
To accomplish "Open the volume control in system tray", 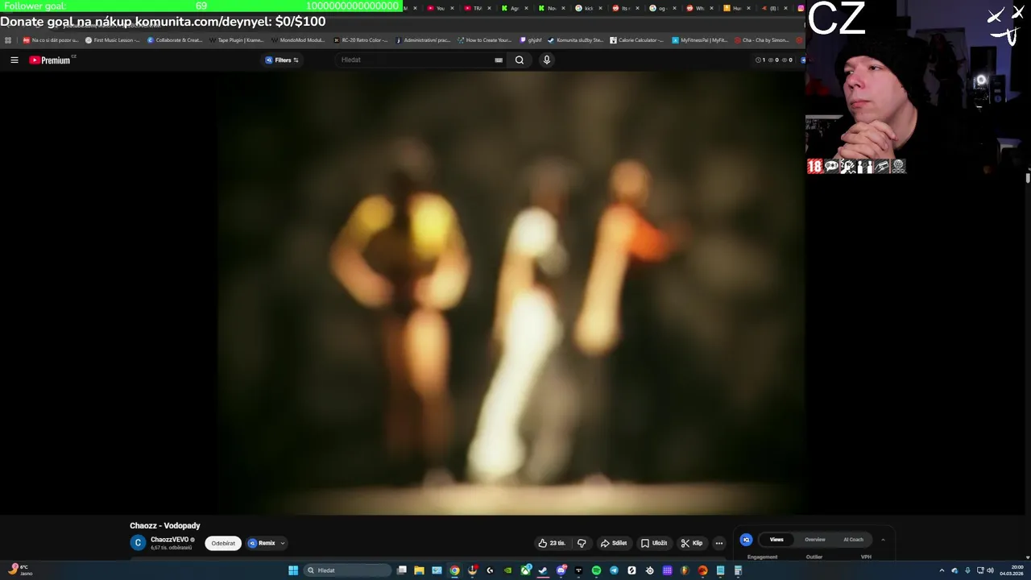I will pyautogui.click(x=990, y=570).
